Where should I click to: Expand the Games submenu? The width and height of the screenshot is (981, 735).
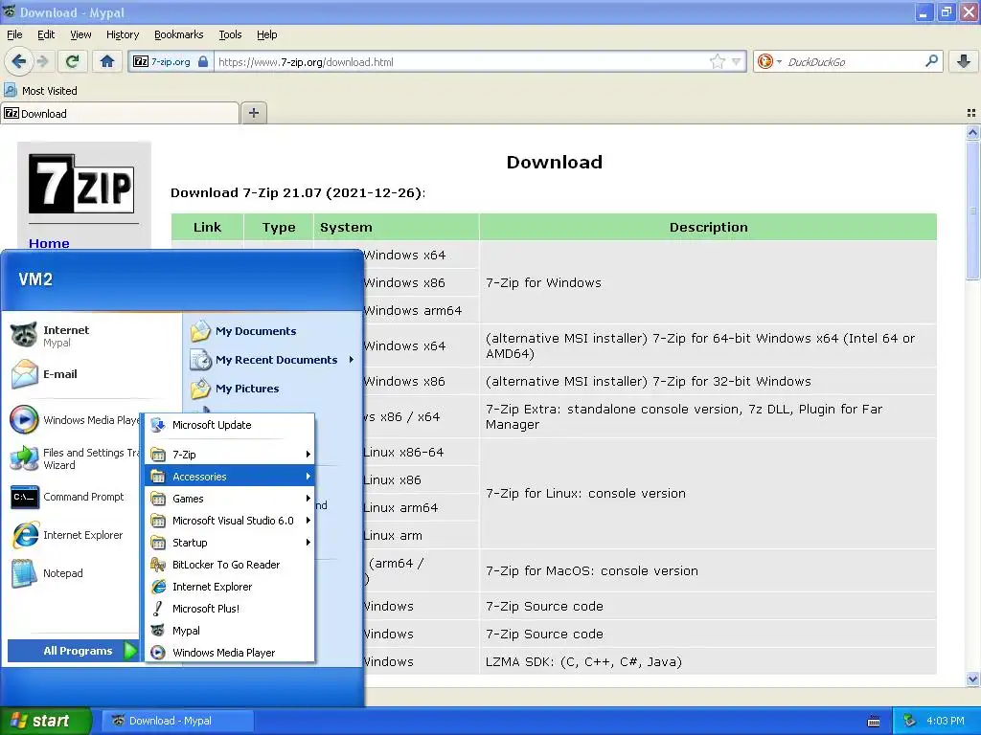(x=229, y=498)
